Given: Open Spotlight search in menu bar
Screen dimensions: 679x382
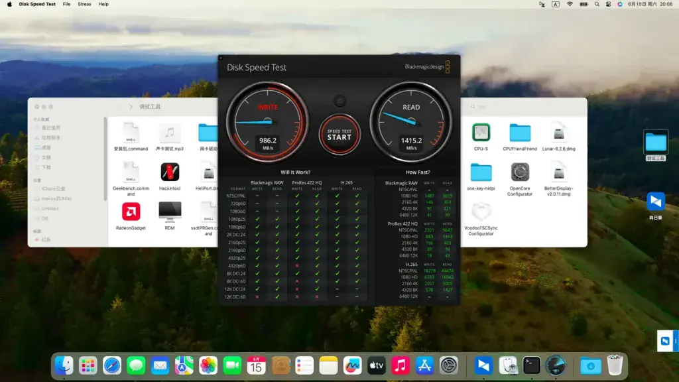Looking at the screenshot, I should pos(597,4).
